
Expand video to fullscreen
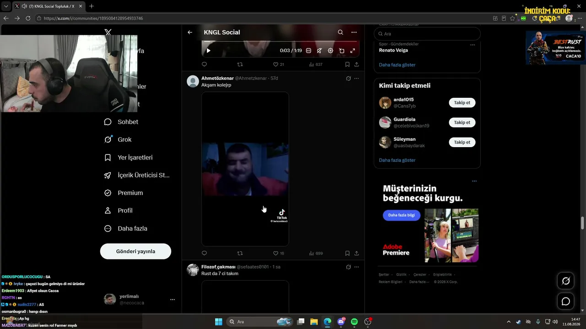pos(353,51)
